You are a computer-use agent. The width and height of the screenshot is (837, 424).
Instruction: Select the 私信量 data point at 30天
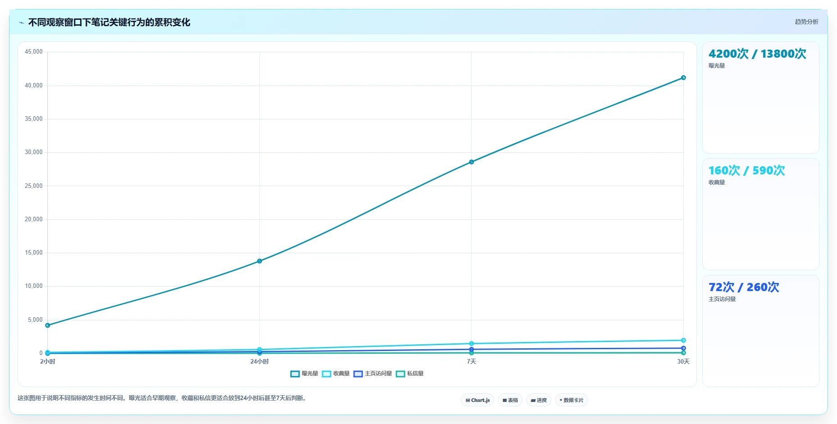[x=683, y=353]
